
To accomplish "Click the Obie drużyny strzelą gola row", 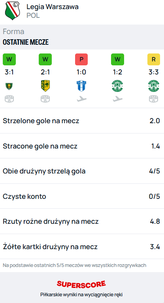I will coord(82,171).
